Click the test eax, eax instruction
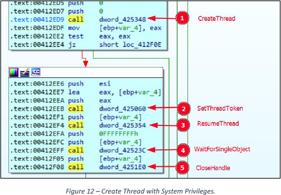Viewport: 281px width, 195px height. tap(71, 36)
